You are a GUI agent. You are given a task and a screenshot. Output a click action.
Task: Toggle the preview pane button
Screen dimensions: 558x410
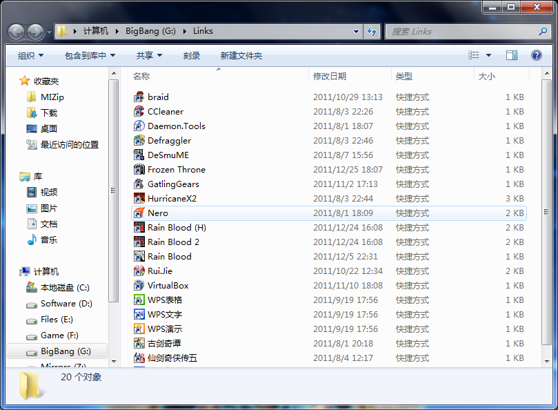[x=512, y=55]
